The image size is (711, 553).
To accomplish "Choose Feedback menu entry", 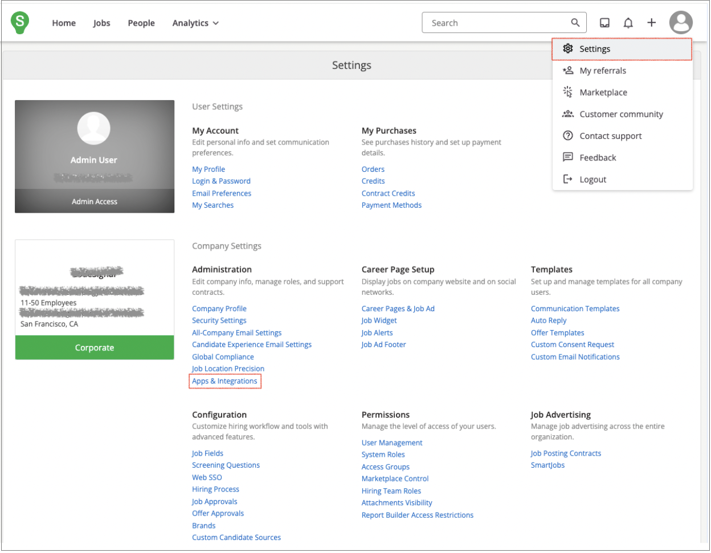I will point(622,157).
